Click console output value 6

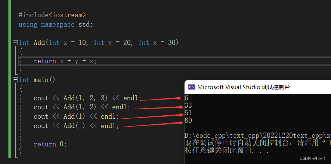[x=186, y=98]
